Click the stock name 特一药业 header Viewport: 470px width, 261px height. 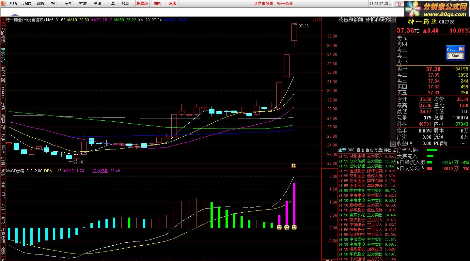point(422,22)
